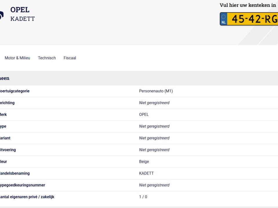The width and height of the screenshot is (278, 208).
Task: Click the Handelsbenaming row label
Action: (15, 173)
